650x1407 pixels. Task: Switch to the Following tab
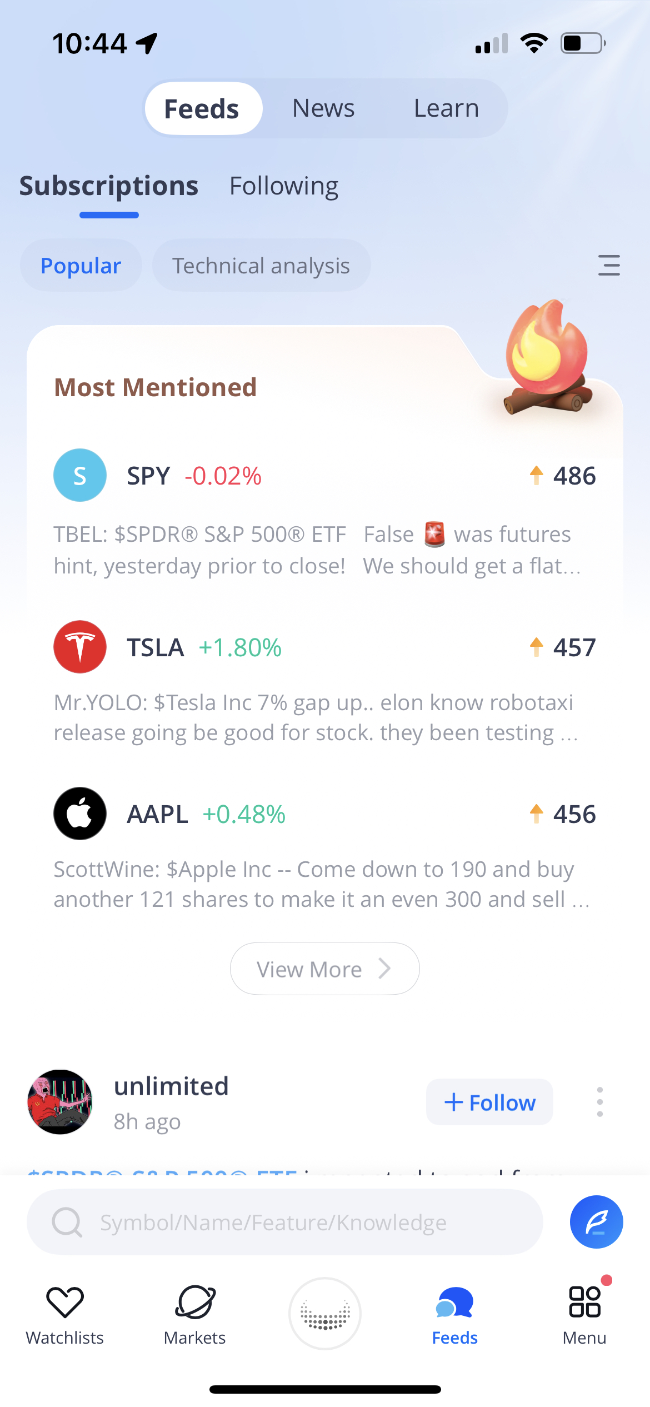coord(284,186)
